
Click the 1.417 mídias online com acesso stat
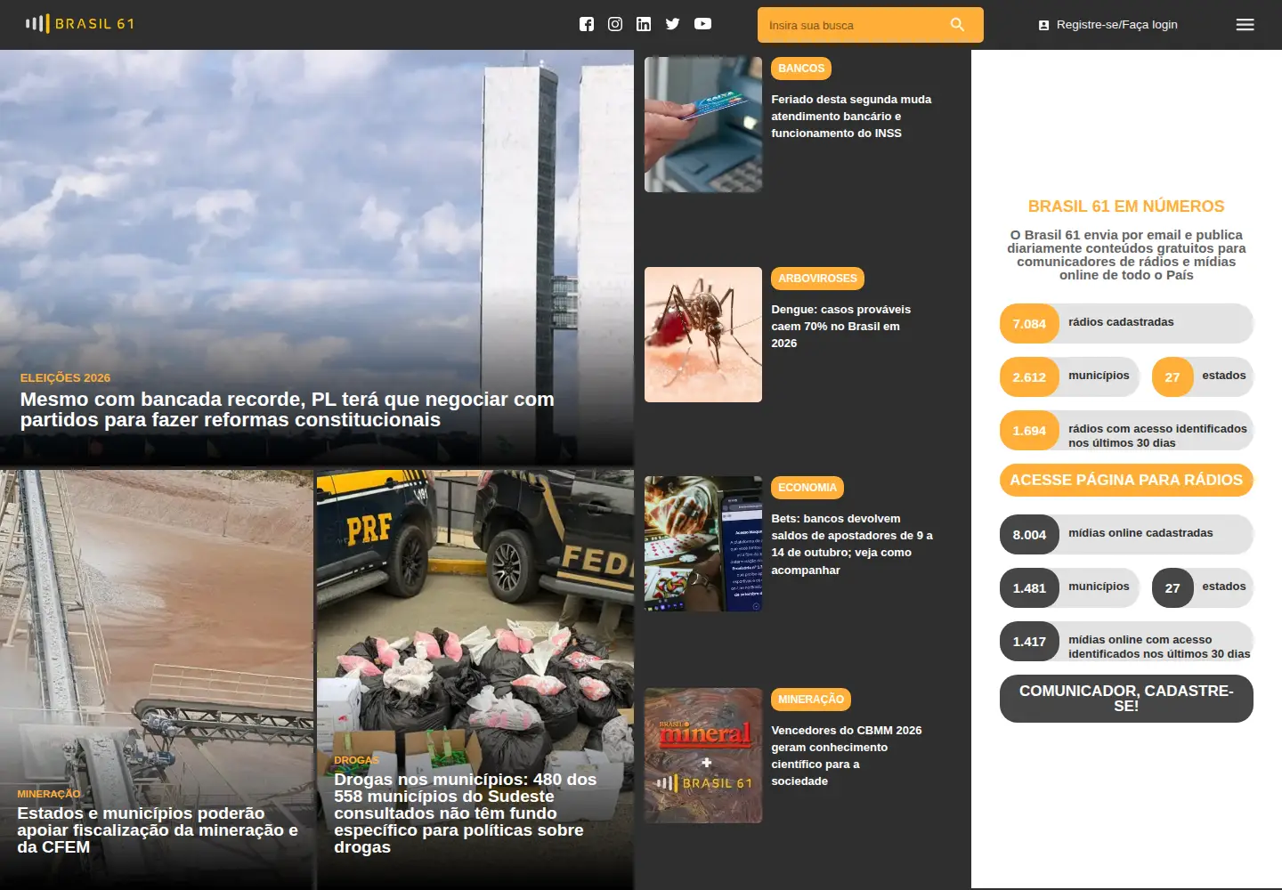tap(1126, 641)
